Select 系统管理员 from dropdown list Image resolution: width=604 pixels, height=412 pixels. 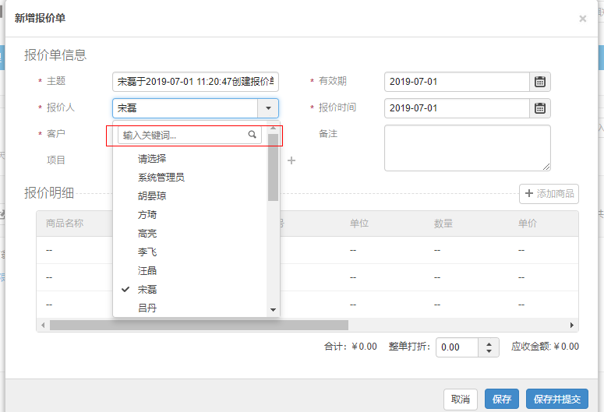(x=161, y=178)
